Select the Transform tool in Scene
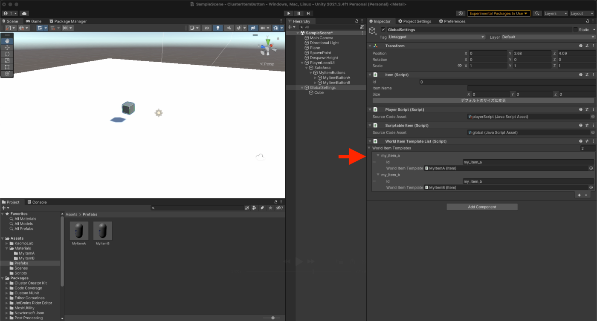Image resolution: width=597 pixels, height=321 pixels. point(7,74)
